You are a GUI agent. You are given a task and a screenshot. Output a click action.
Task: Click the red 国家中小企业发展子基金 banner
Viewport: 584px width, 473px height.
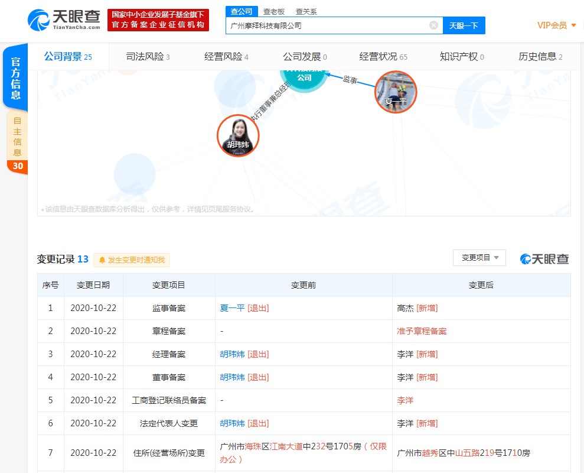click(x=158, y=20)
